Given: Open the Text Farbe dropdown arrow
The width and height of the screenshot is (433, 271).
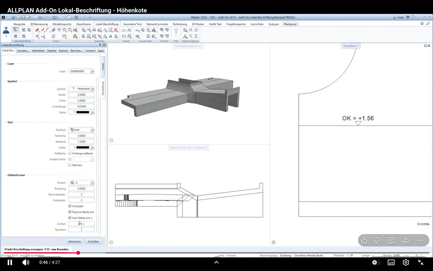Looking at the screenshot, I should [x=92, y=148].
